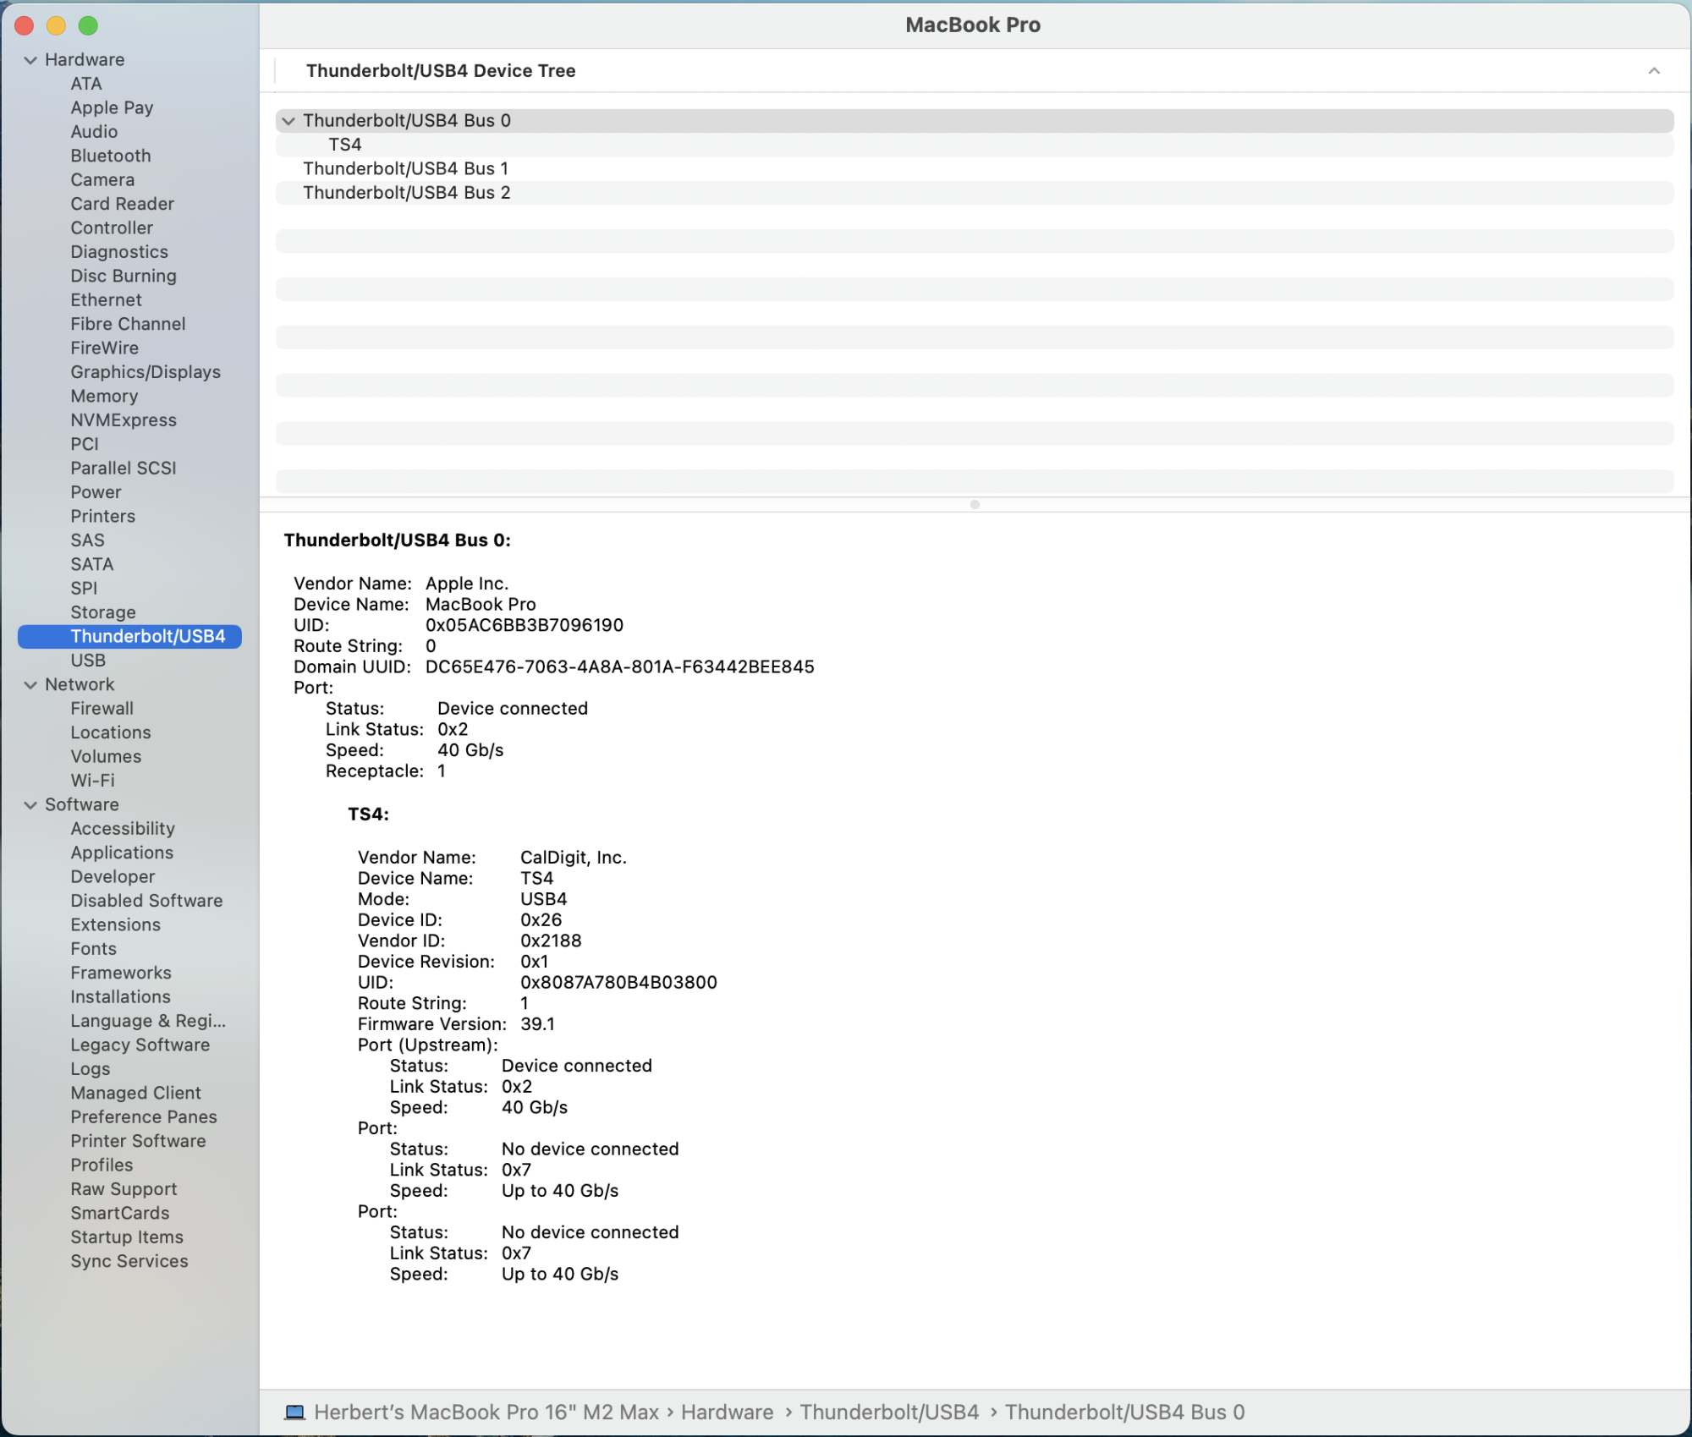Screen dimensions: 1692x1437
Task: Open the Bluetooth hardware section
Action: coord(111,156)
